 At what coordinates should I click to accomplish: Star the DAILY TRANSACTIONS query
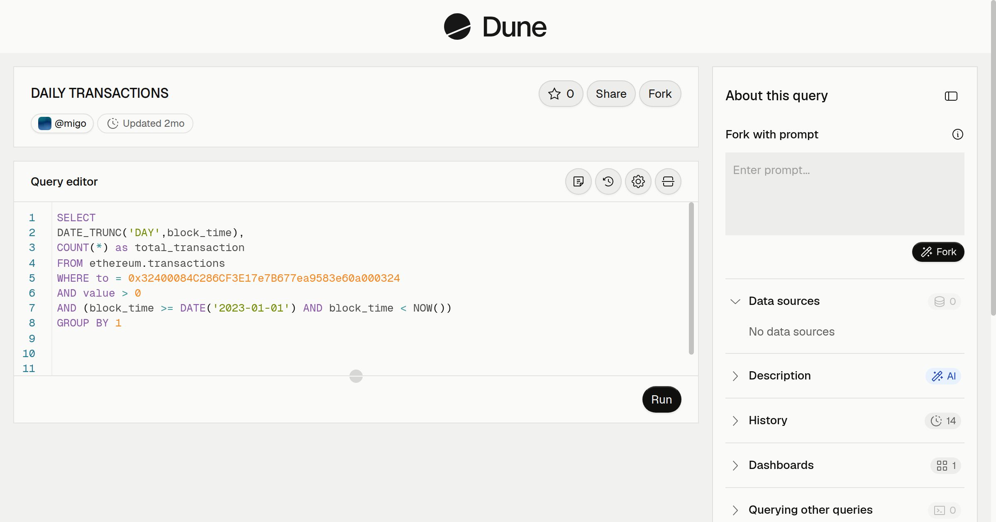coord(561,94)
